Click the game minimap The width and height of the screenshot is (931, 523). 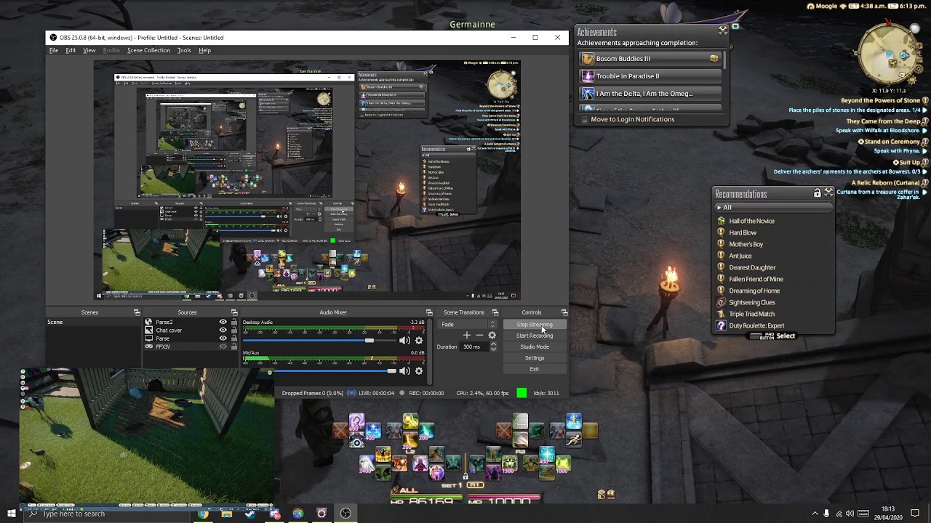pos(889,54)
